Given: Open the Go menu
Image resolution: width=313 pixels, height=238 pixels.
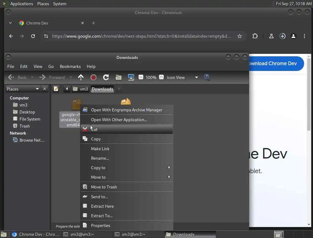Looking at the screenshot, I should [51, 66].
